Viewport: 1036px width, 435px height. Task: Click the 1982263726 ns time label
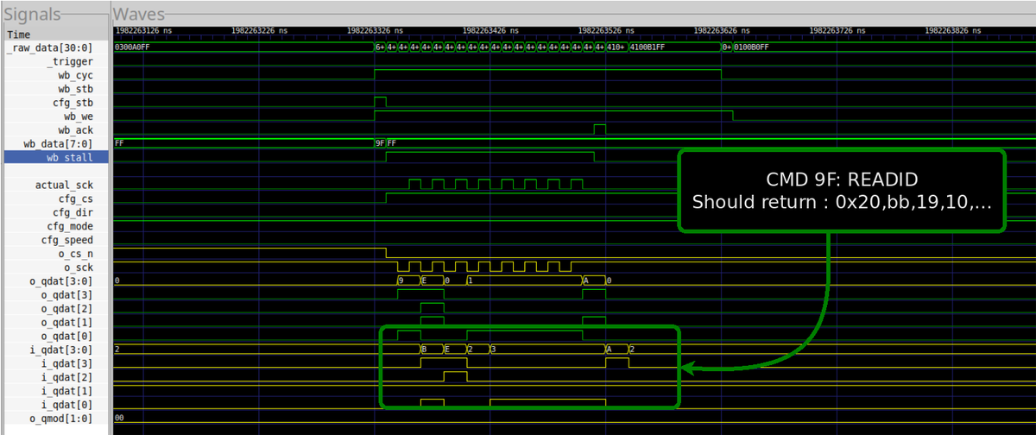(x=838, y=30)
